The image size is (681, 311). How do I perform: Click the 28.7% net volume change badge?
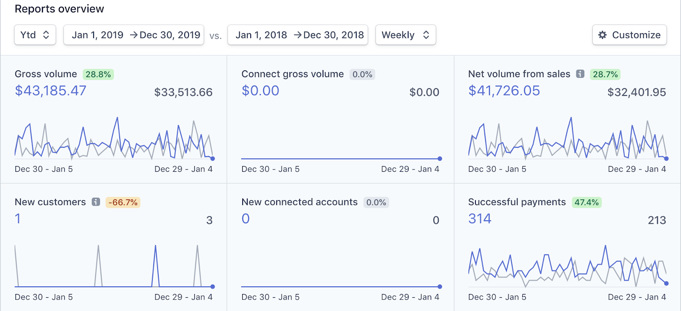(x=605, y=75)
